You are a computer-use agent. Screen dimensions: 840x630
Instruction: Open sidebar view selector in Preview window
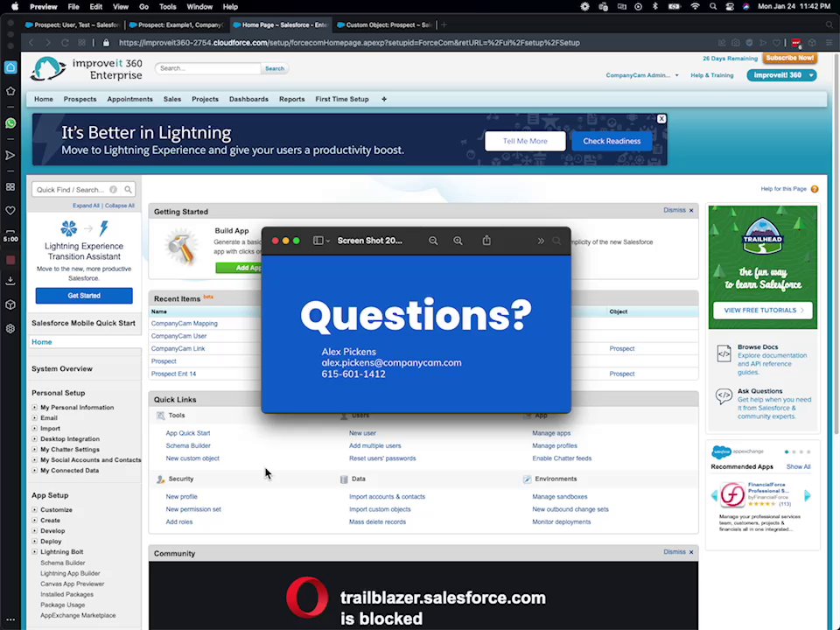(x=321, y=241)
